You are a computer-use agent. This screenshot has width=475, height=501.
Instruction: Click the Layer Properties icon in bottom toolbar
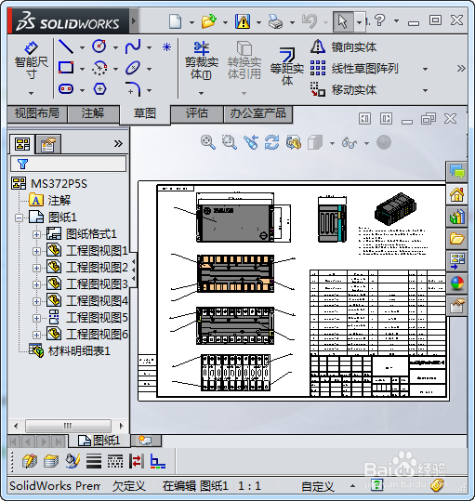coord(51,461)
